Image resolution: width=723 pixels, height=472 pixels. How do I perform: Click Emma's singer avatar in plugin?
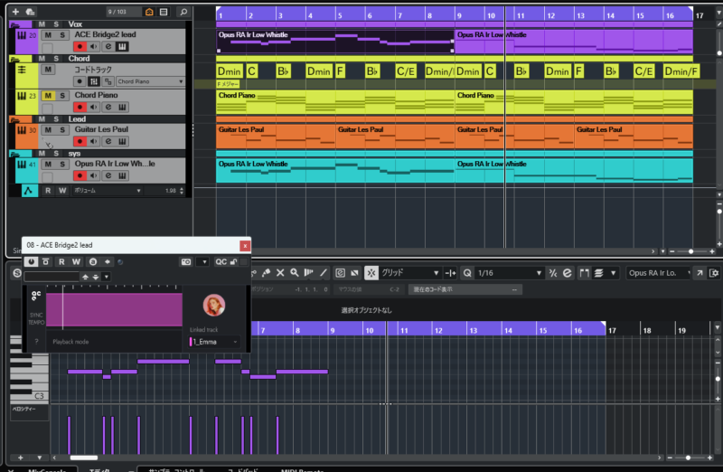click(x=214, y=305)
